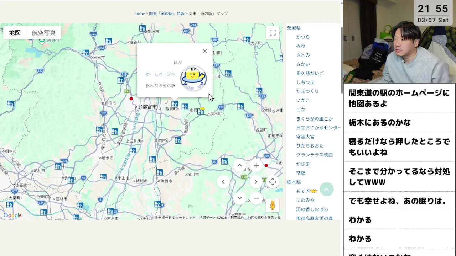Viewport: 456px width, 256px height.
Task: Open キーボード ショートカット on the map
Action: [x=175, y=218]
